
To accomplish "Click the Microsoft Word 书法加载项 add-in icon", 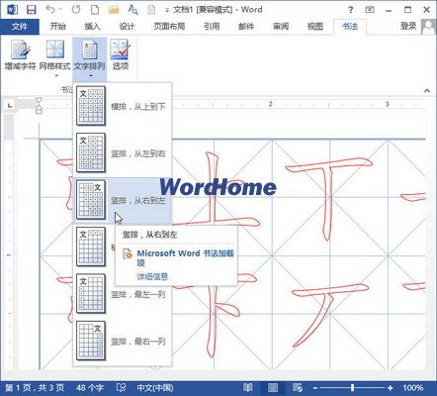I will click(x=128, y=253).
